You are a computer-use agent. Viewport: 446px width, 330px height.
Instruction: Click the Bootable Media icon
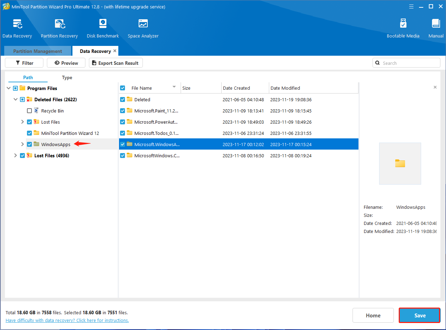(x=403, y=24)
